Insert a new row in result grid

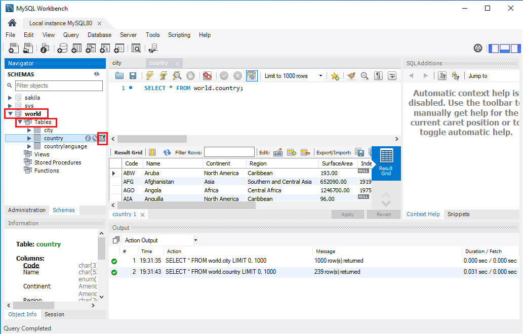point(292,152)
